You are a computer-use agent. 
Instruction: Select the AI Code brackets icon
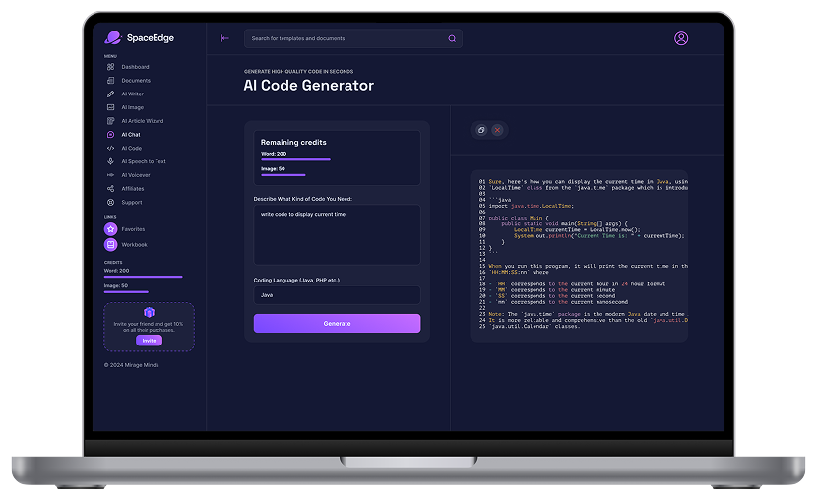110,149
